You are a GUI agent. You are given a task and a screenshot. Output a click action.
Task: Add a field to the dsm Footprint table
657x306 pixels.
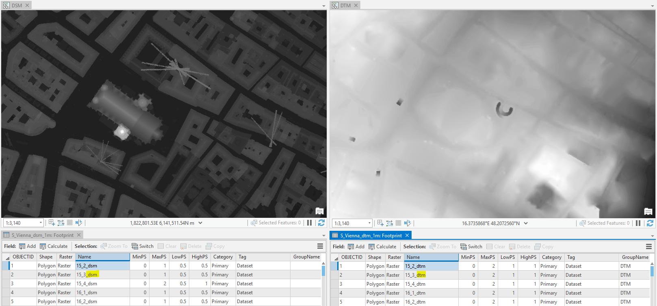(27, 246)
